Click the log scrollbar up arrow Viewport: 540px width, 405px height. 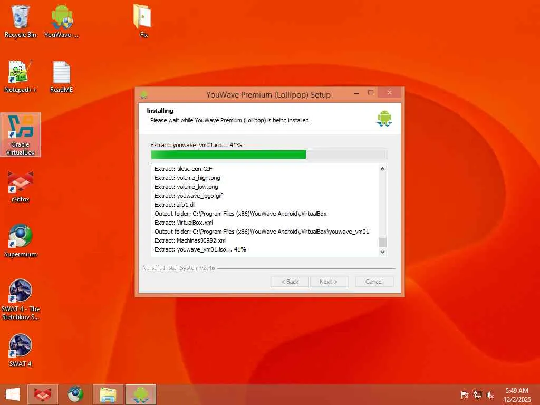click(383, 169)
